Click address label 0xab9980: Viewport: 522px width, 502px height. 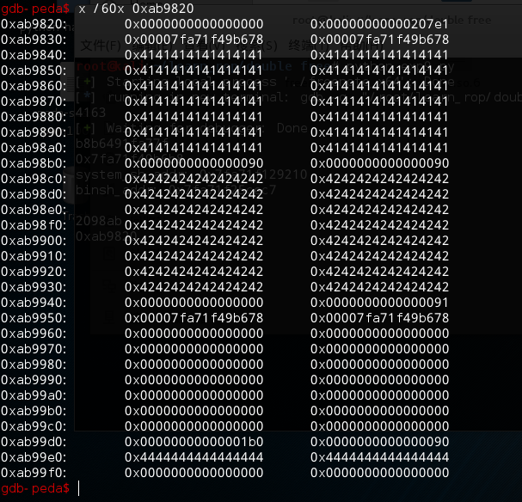pyautogui.click(x=34, y=364)
